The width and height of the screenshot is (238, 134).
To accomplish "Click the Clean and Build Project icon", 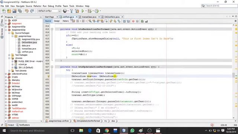I will [77, 11].
